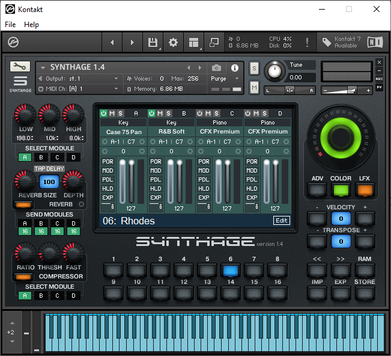Click the pan center icon

click(289, 90)
